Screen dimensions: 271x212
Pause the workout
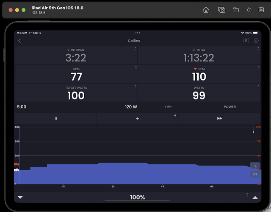56,118
